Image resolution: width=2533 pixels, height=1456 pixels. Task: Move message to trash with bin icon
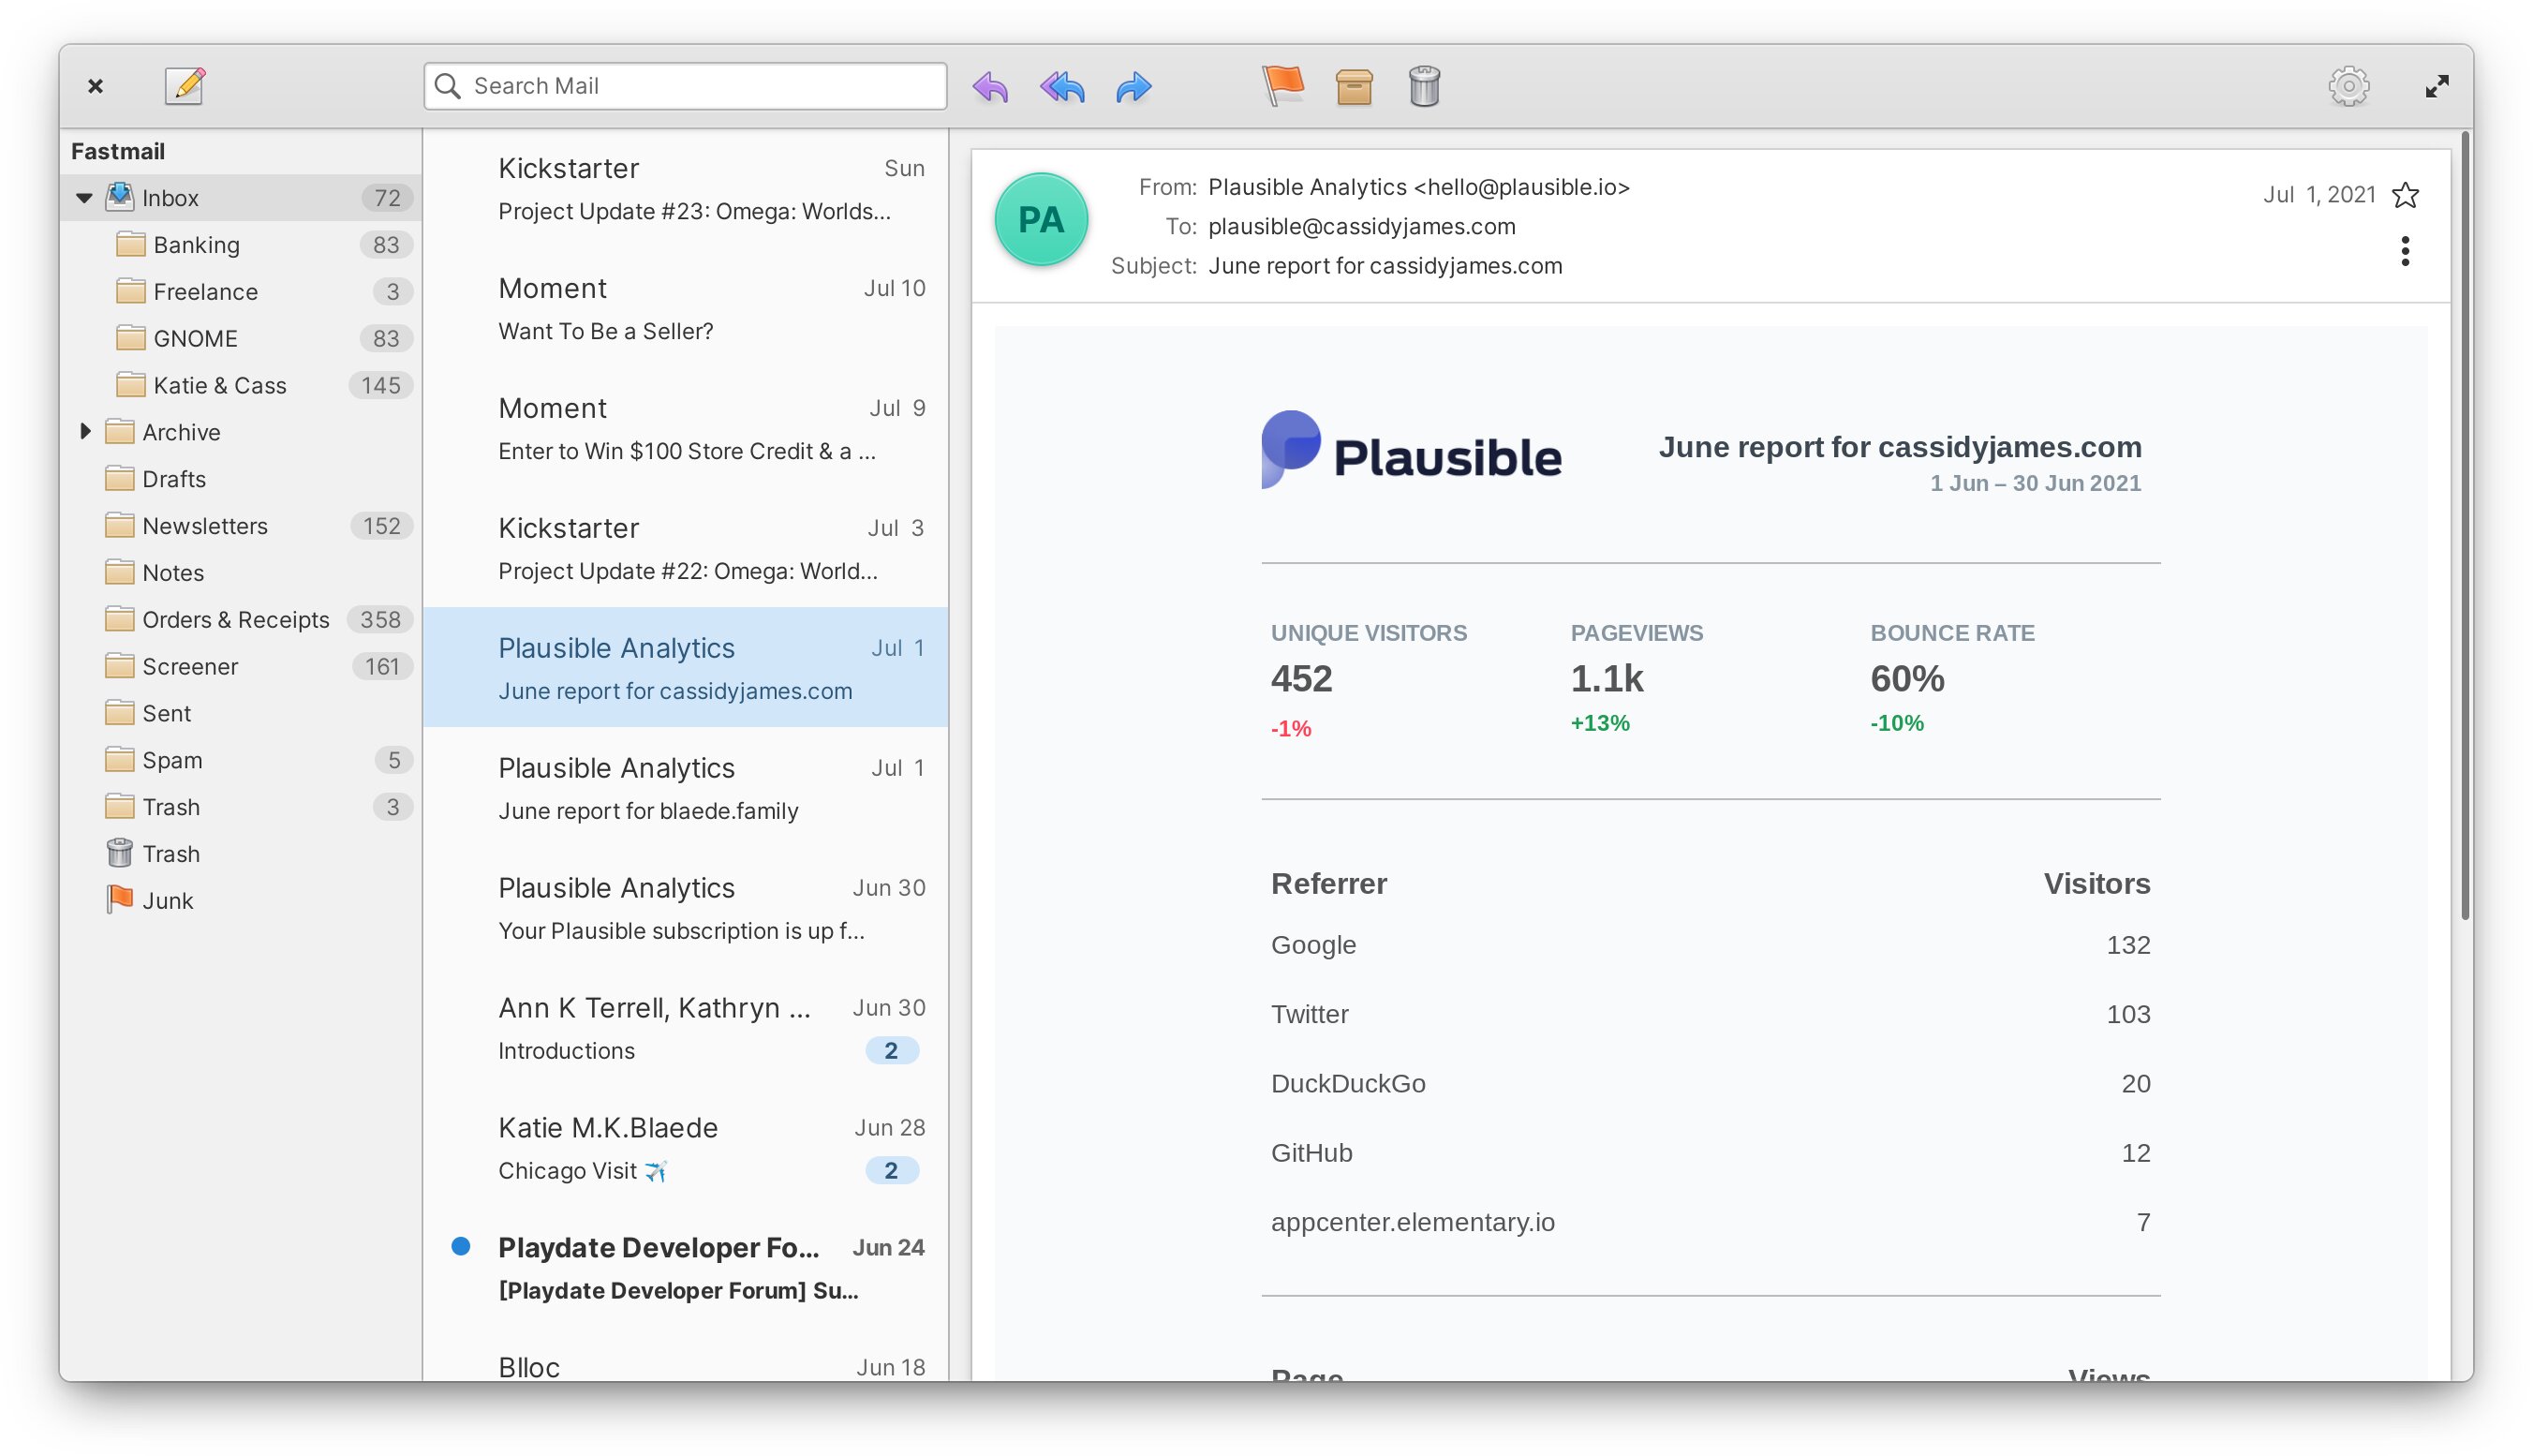pyautogui.click(x=1424, y=87)
